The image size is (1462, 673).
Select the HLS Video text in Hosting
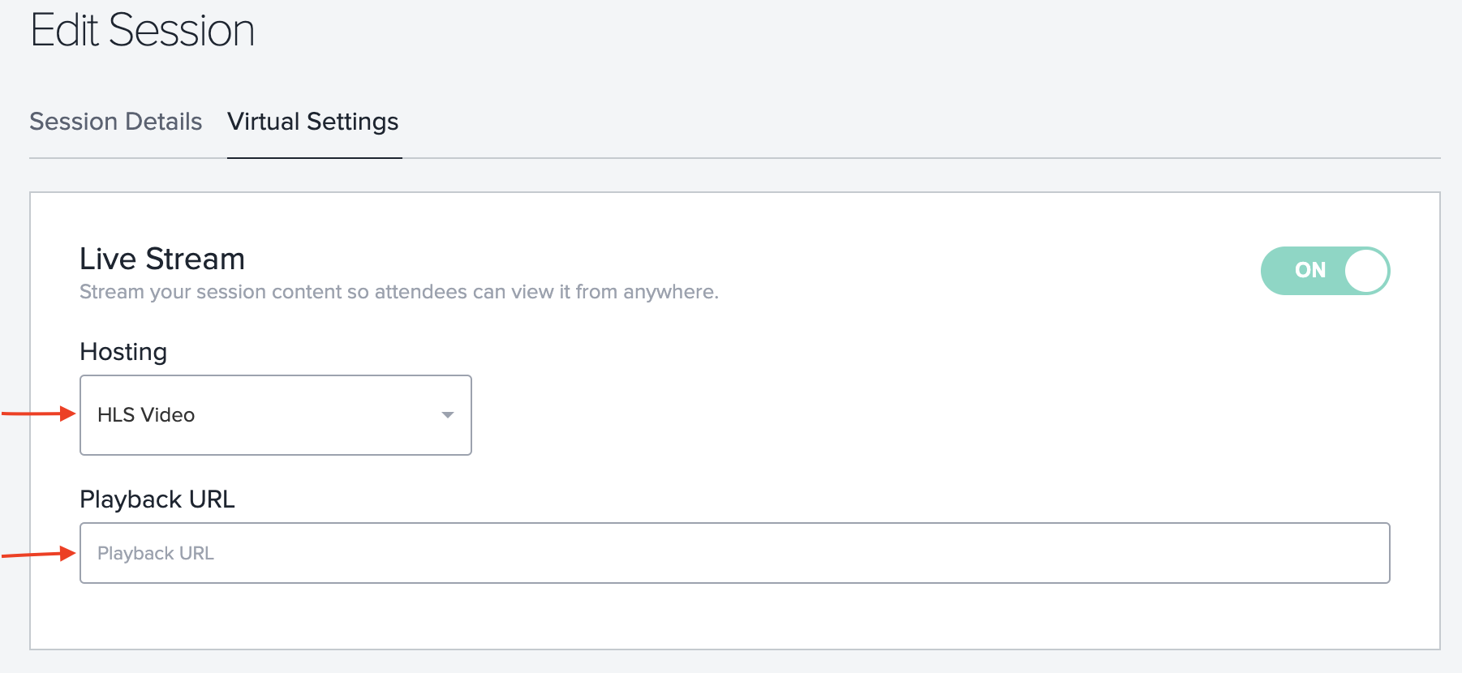coord(146,415)
